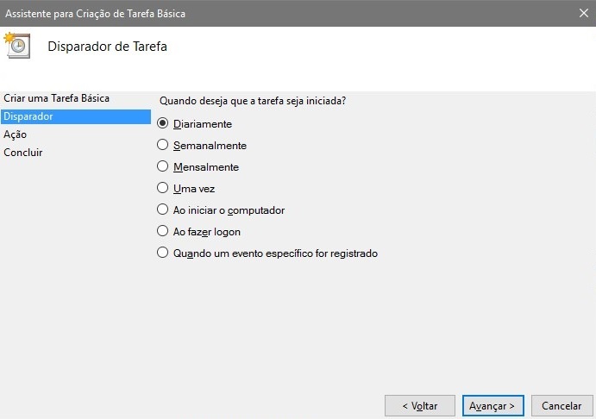This screenshot has width=596, height=419.
Task: Jump to the Concluir step
Action: pos(23,153)
